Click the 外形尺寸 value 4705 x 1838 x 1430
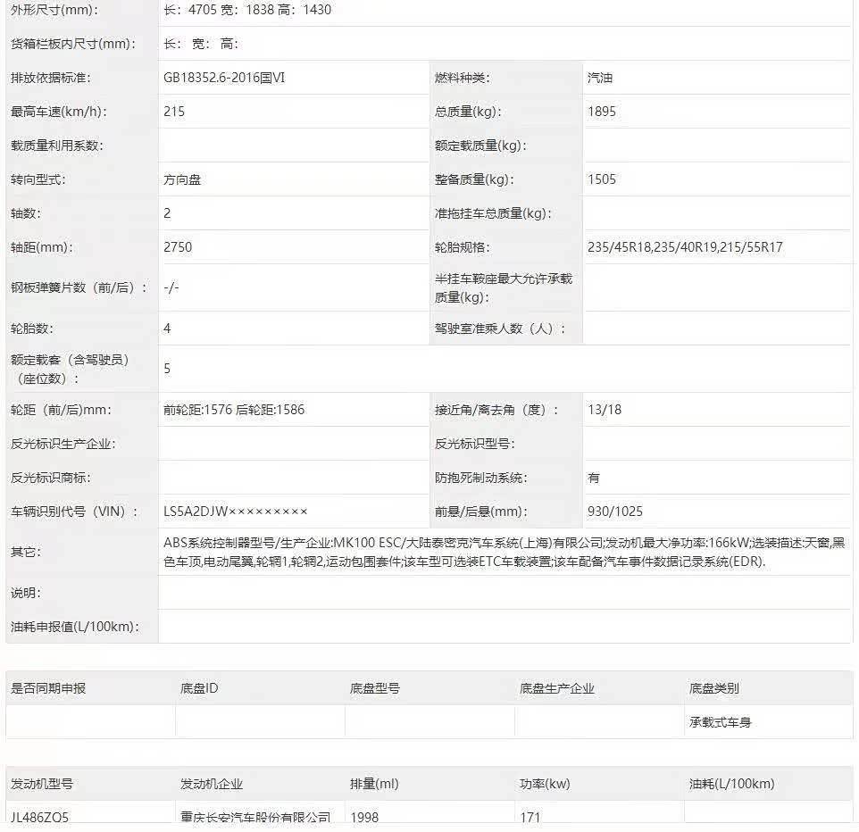This screenshot has height=832, width=859. click(247, 10)
